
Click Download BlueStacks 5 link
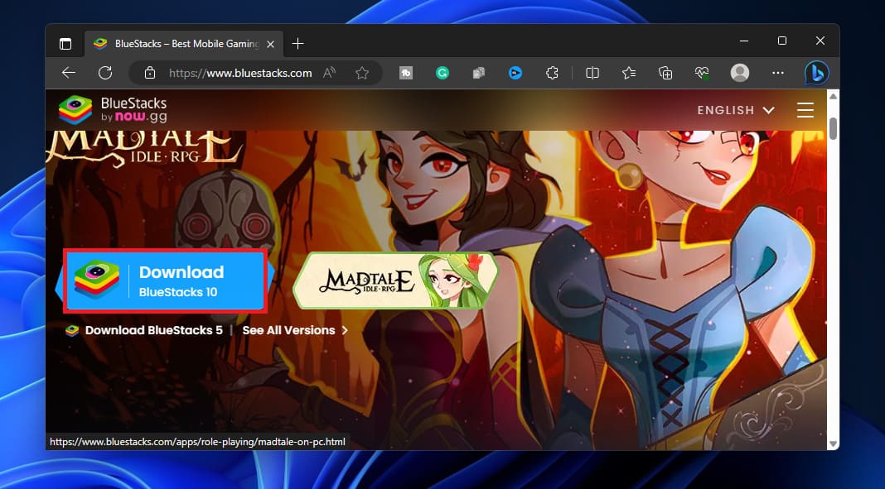coord(144,330)
